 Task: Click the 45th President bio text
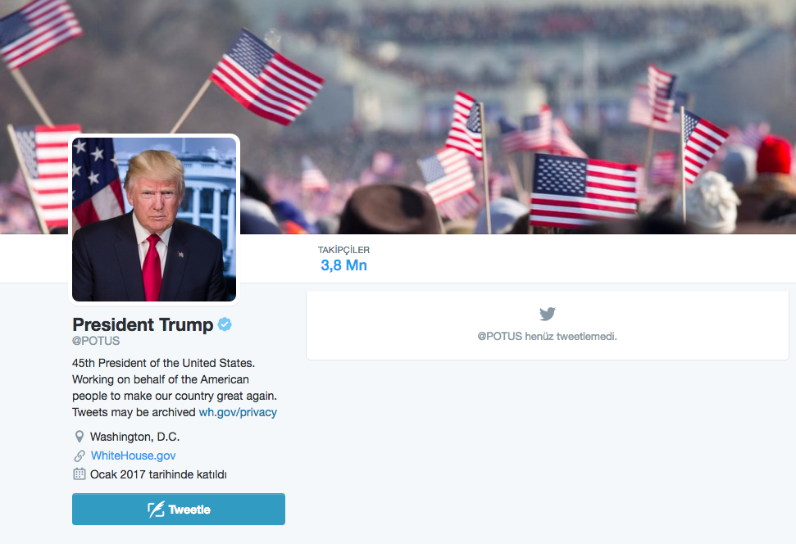coord(175,388)
